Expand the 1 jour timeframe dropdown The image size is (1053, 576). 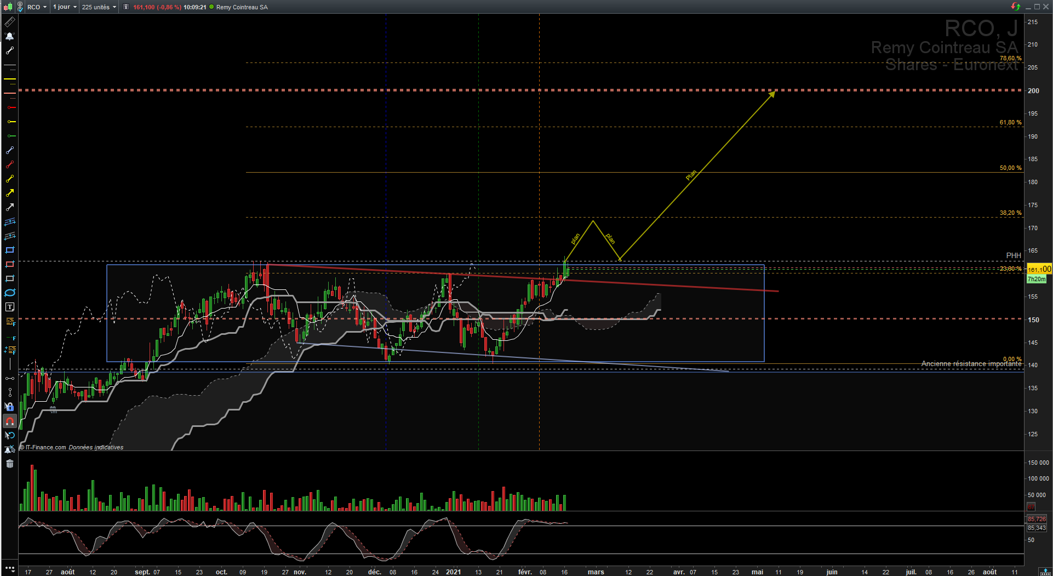(x=65, y=7)
